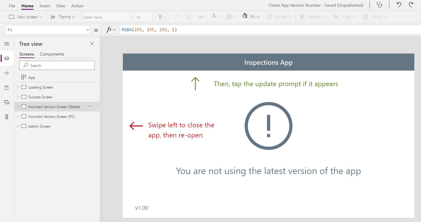Toggle italic formatting
The height and width of the screenshot is (222, 421).
pyautogui.click(x=176, y=17)
